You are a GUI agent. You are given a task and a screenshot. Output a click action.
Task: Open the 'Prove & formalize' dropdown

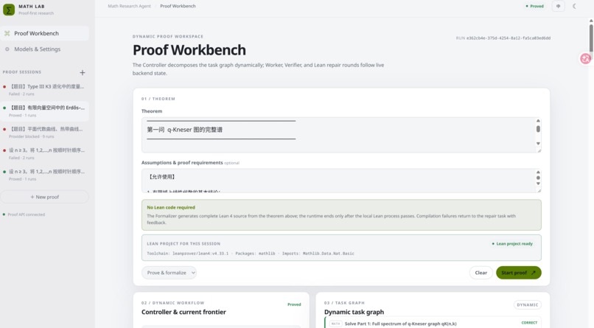click(169, 273)
